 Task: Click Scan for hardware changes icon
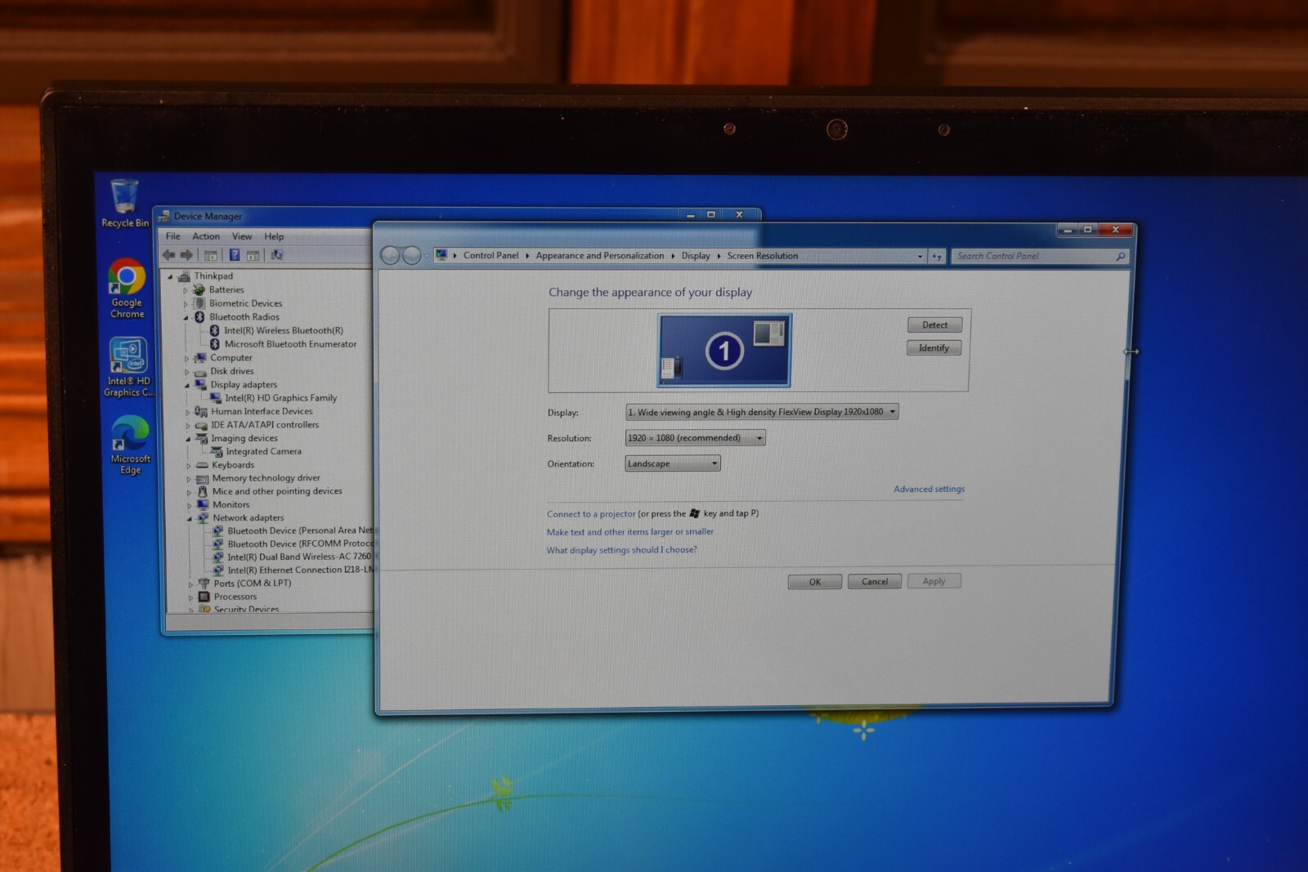tap(277, 255)
